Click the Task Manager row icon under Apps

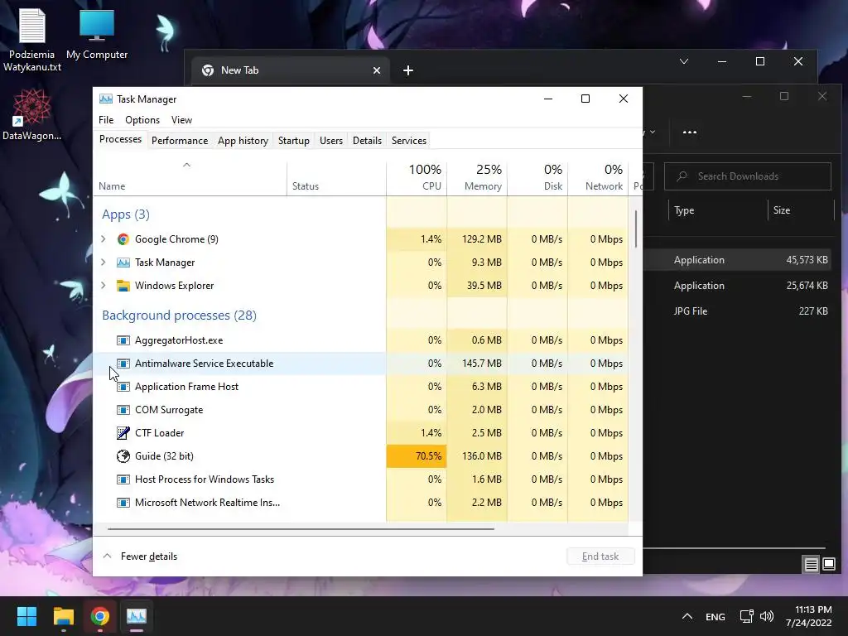[x=123, y=263]
